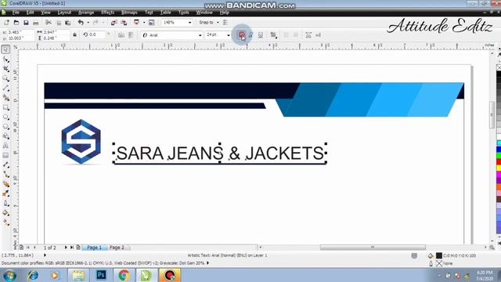
Task: Select the Pick tool in the toolbox
Action: click(x=5, y=49)
